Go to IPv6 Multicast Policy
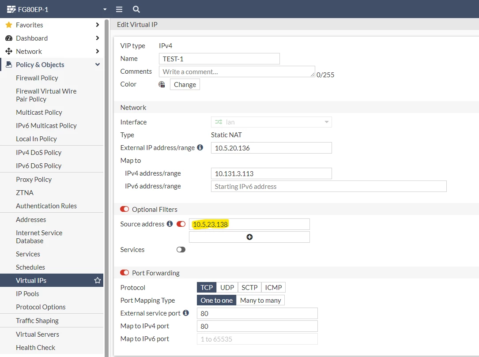479x357 pixels. (46, 125)
